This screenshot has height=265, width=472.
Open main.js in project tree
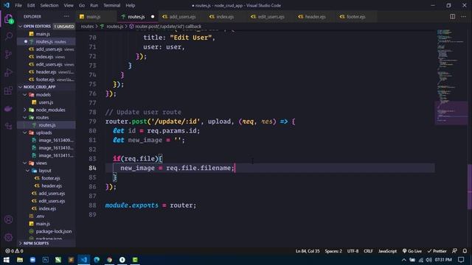pos(43,224)
